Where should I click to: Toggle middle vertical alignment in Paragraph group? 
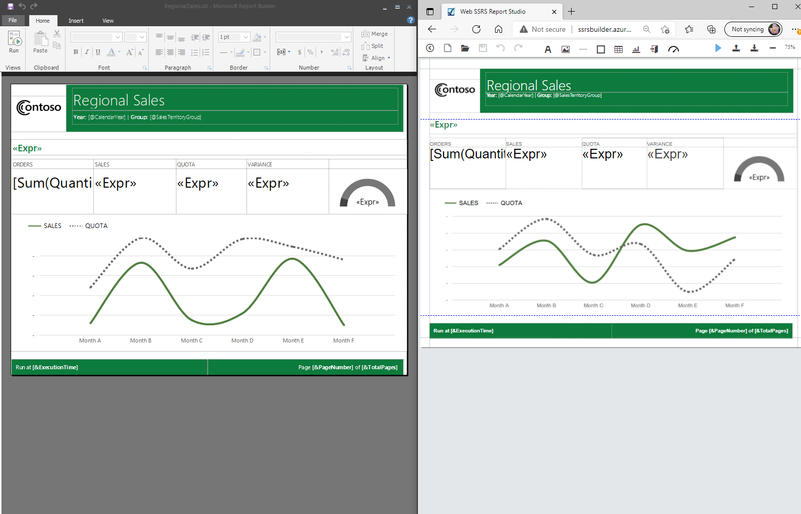170,37
